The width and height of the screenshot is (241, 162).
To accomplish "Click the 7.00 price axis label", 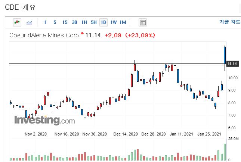I will pos(232,115).
